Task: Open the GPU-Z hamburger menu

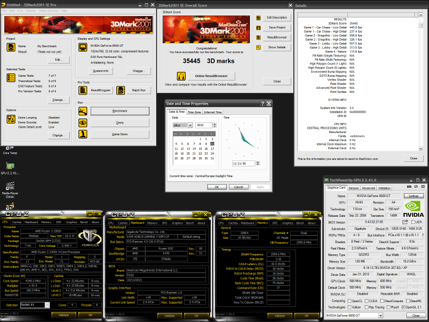Action: click(423, 186)
